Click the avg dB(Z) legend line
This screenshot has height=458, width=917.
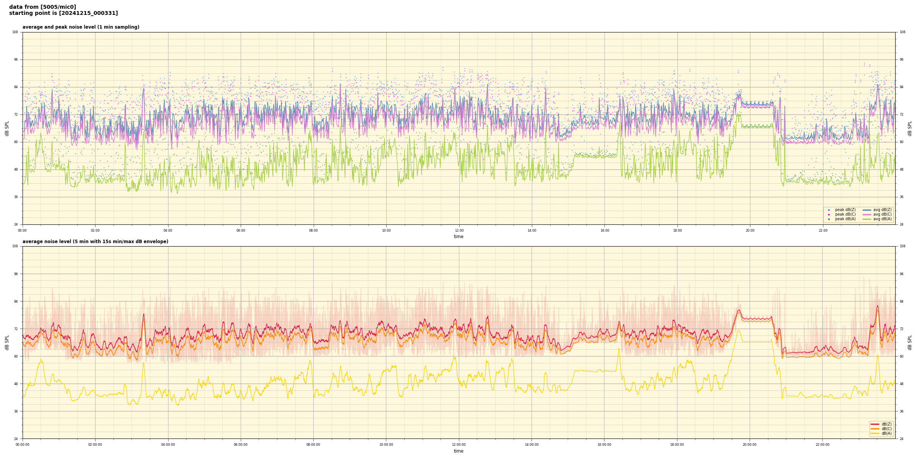(x=867, y=210)
